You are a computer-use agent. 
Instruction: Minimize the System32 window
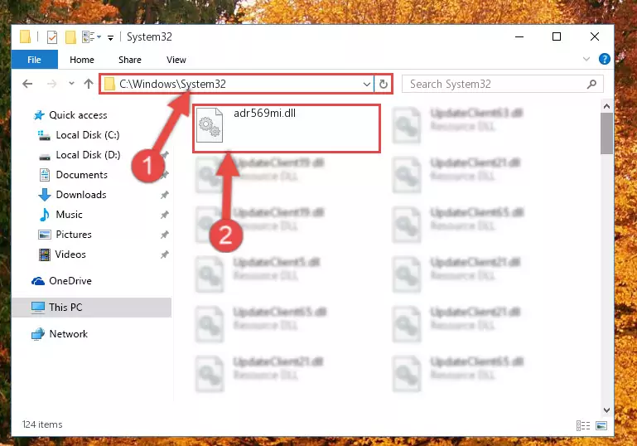[x=519, y=37]
